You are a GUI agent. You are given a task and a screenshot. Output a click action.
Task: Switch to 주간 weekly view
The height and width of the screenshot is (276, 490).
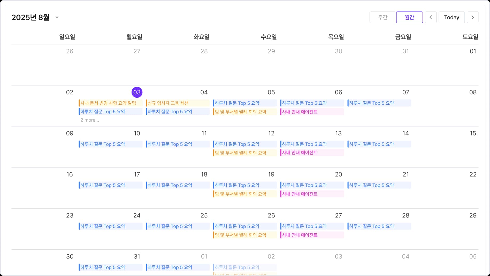[383, 17]
